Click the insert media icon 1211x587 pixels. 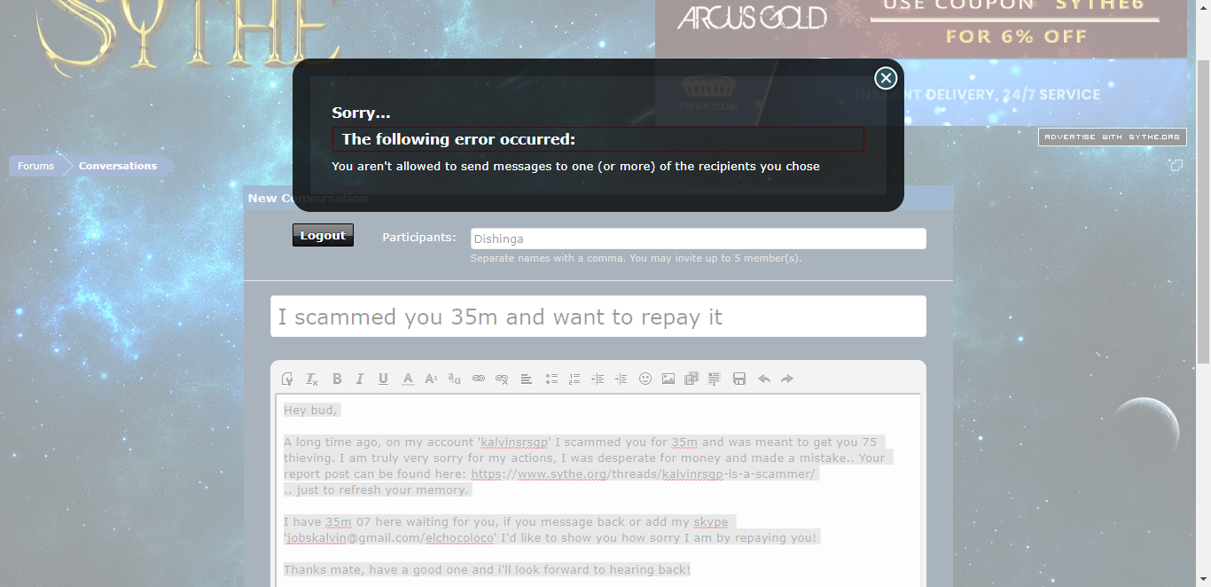[x=691, y=379]
